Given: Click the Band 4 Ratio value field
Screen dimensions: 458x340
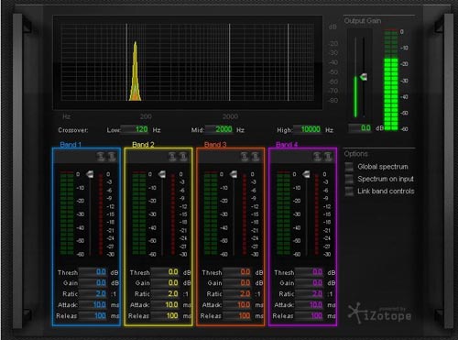Looking at the screenshot, I should (x=309, y=294).
